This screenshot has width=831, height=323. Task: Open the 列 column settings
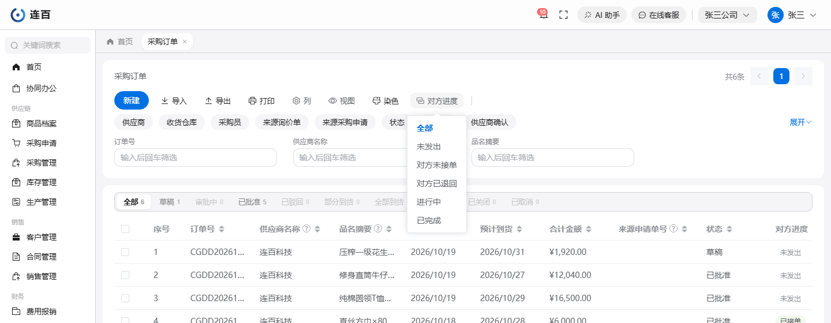click(302, 101)
